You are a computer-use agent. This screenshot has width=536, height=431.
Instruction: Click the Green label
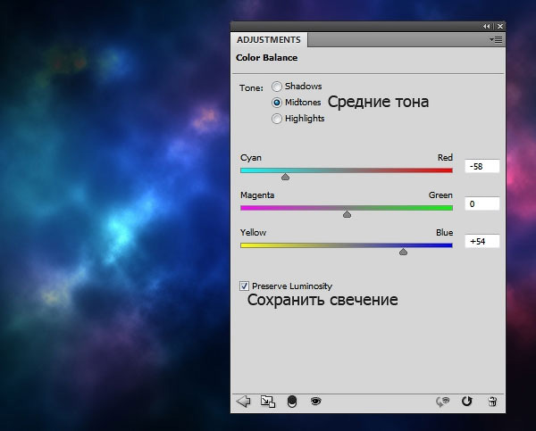coord(440,195)
